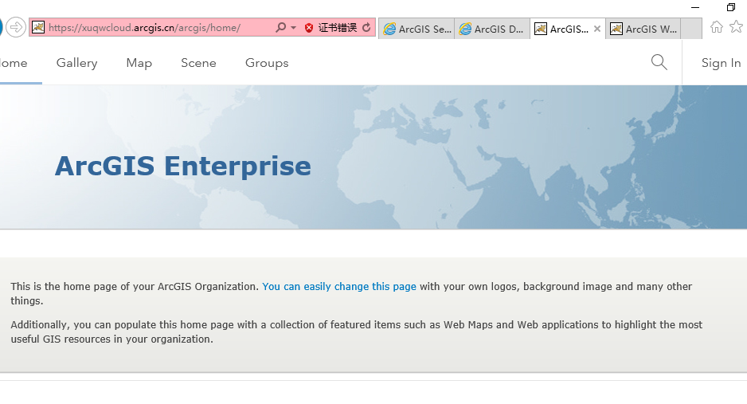Image resolution: width=747 pixels, height=404 pixels.
Task: Click the site favicon in the address bar
Action: [x=38, y=27]
